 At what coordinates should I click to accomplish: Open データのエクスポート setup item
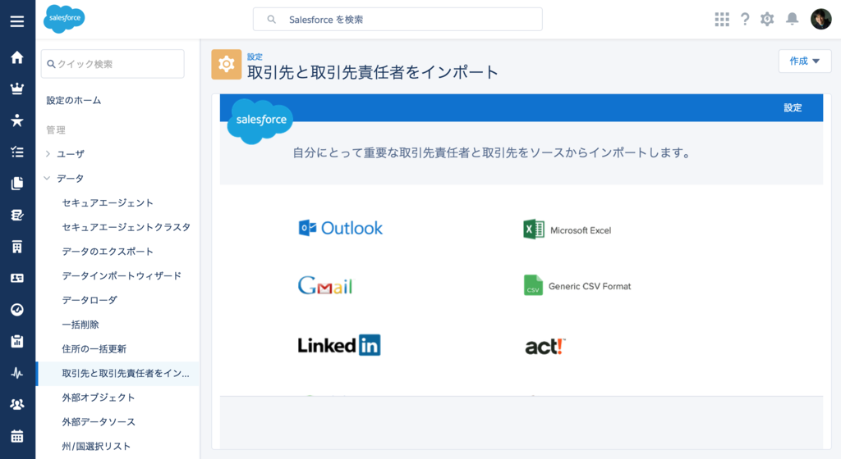point(108,252)
